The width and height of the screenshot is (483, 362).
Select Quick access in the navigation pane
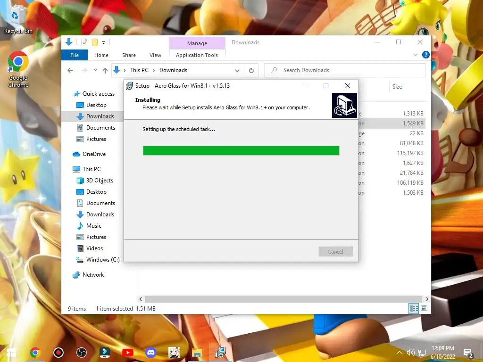click(x=98, y=94)
